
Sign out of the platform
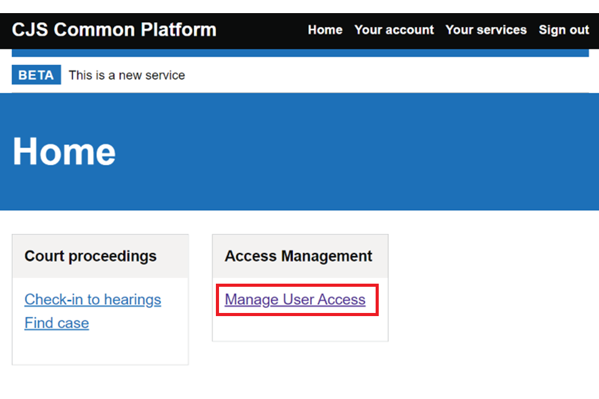pyautogui.click(x=563, y=30)
